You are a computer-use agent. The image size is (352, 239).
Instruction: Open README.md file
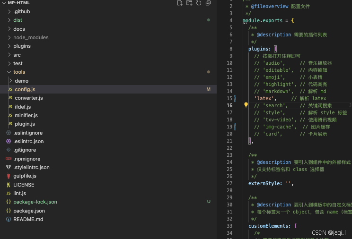click(28, 220)
